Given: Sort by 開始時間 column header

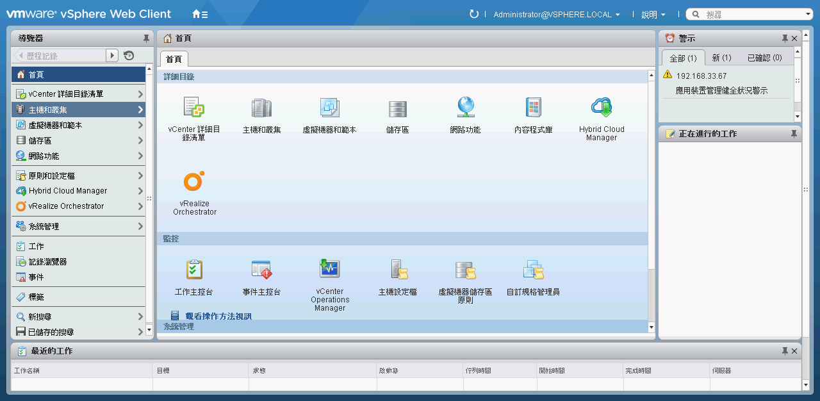Looking at the screenshot, I should pyautogui.click(x=580, y=370).
